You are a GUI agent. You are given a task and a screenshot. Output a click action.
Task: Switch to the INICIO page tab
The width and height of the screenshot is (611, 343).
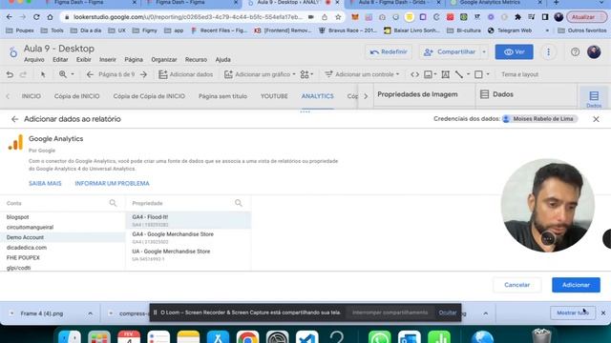click(32, 96)
